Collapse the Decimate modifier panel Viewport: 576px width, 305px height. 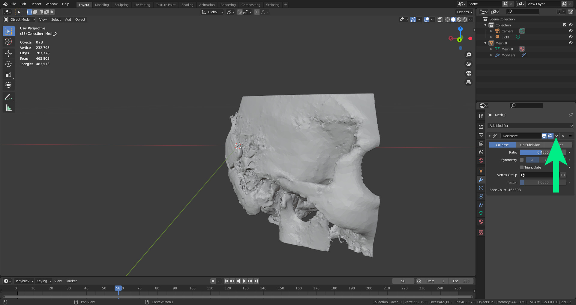(490, 136)
